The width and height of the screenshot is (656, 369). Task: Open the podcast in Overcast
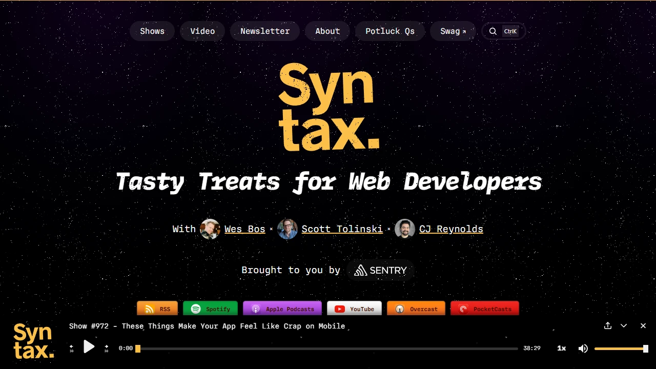pos(416,309)
